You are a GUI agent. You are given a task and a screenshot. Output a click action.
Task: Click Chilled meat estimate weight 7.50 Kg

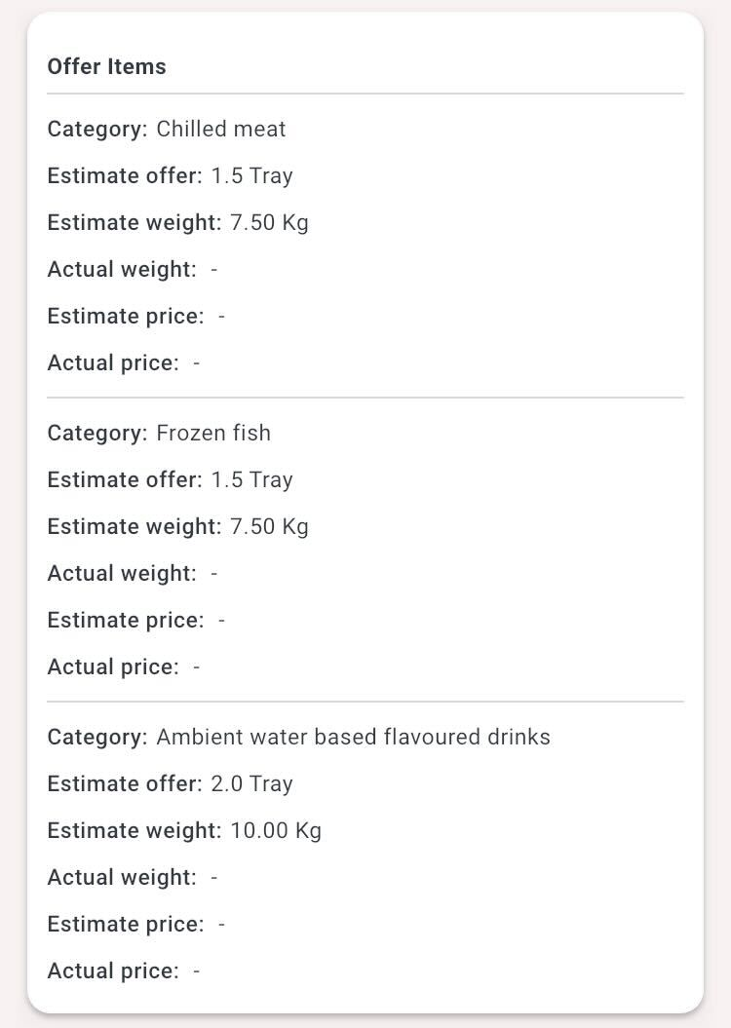269,222
